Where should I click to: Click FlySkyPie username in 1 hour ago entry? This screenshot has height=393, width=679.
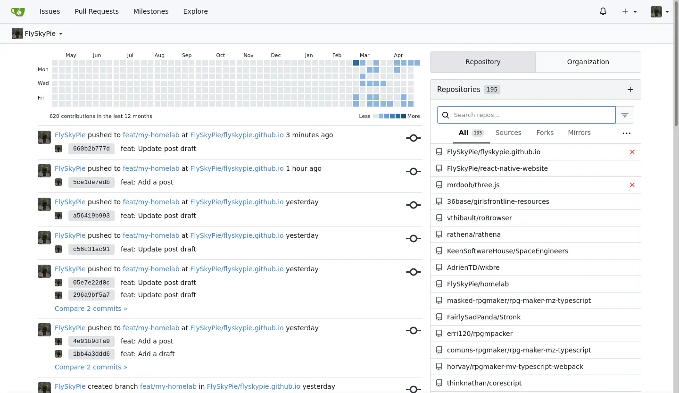click(70, 168)
